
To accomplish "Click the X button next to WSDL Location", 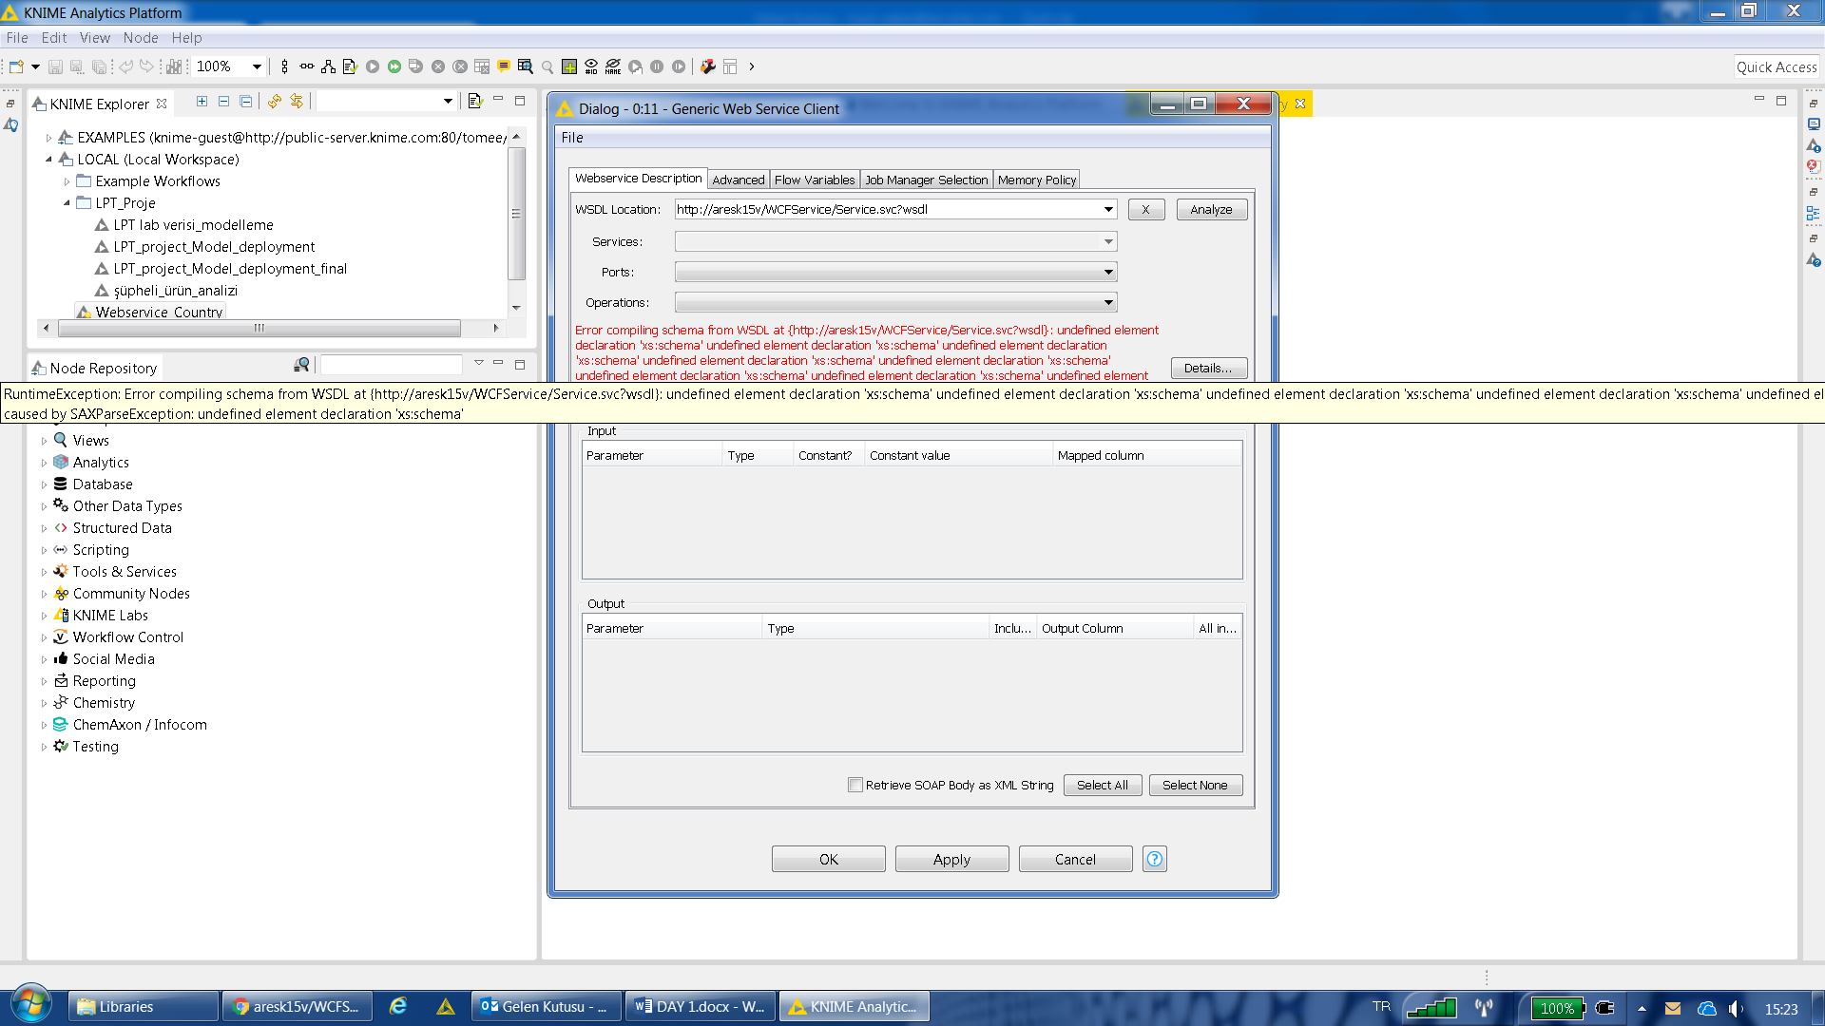I will [1145, 209].
